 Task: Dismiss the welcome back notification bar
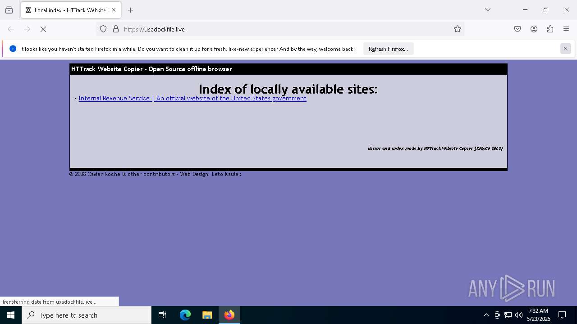[566, 49]
